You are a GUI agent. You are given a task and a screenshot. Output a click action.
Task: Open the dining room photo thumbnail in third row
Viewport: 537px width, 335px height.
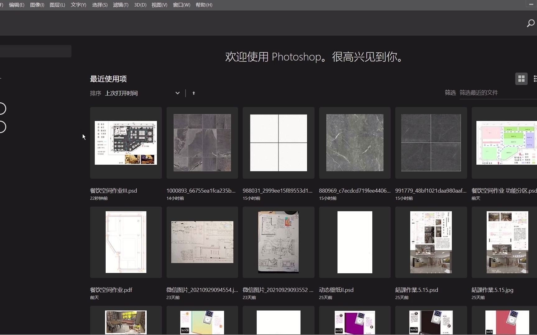pyautogui.click(x=126, y=320)
